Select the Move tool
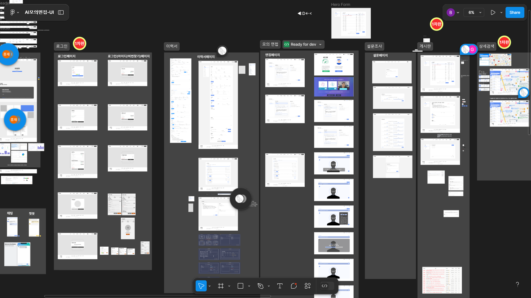This screenshot has width=531, height=298. coord(201,286)
